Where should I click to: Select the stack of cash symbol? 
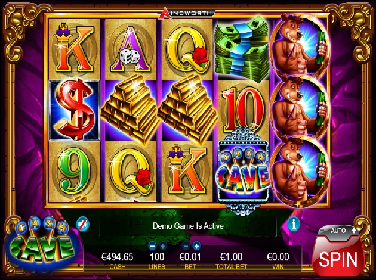[x=242, y=49]
